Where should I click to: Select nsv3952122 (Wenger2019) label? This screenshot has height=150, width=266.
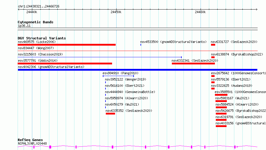click(x=126, y=79)
